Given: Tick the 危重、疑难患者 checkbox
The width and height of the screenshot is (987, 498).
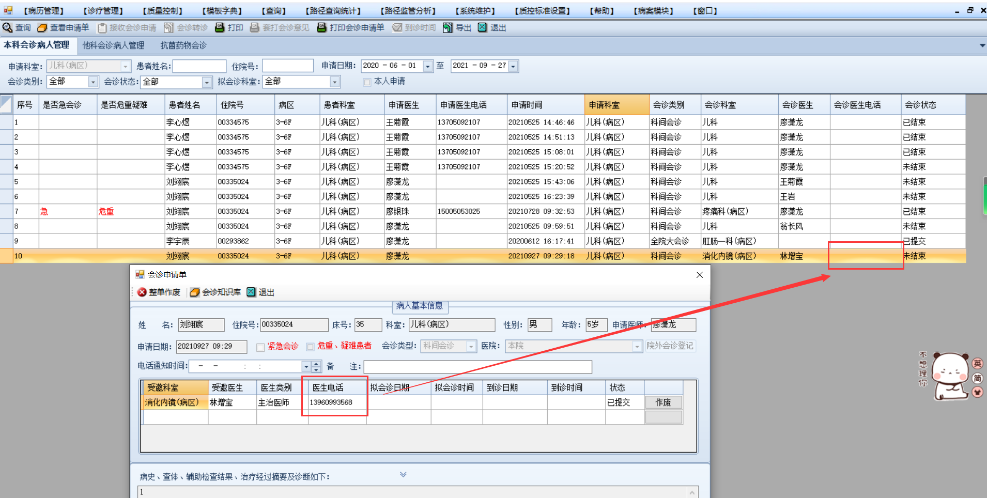Looking at the screenshot, I should pos(310,347).
